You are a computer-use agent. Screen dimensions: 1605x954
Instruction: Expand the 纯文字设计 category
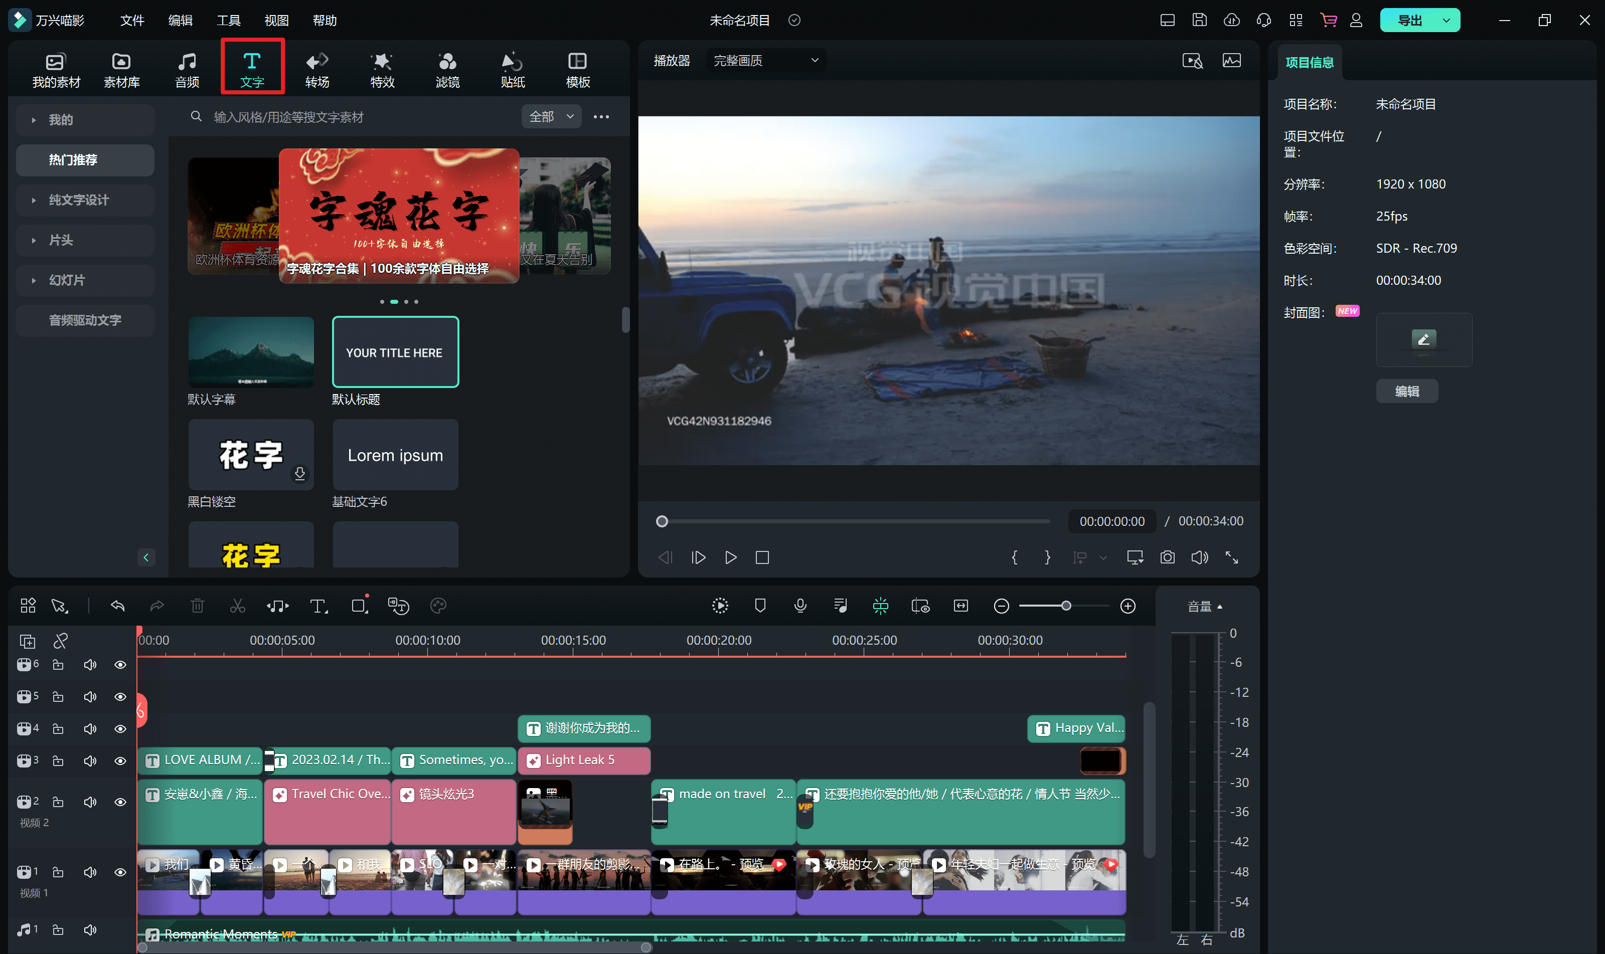tap(78, 200)
